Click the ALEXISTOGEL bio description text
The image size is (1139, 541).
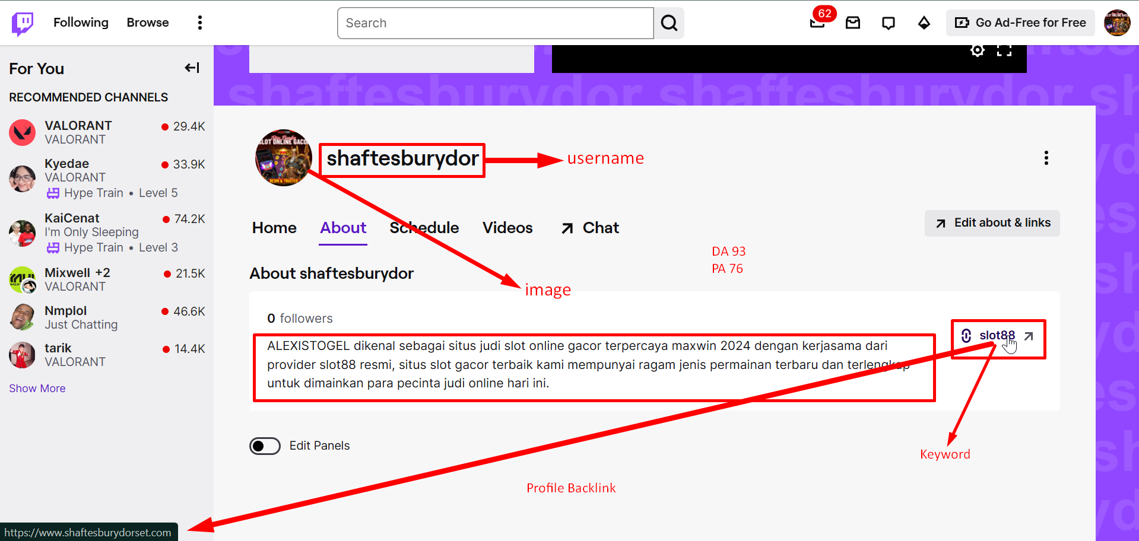click(589, 364)
